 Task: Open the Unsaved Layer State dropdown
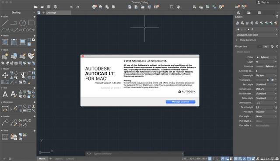pos(257,35)
